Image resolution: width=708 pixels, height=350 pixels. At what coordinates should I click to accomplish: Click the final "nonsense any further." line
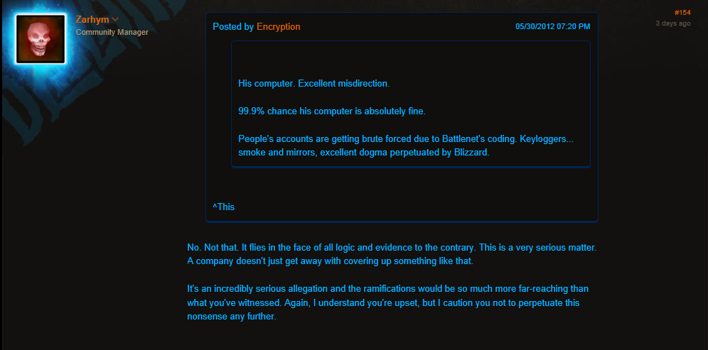point(231,317)
